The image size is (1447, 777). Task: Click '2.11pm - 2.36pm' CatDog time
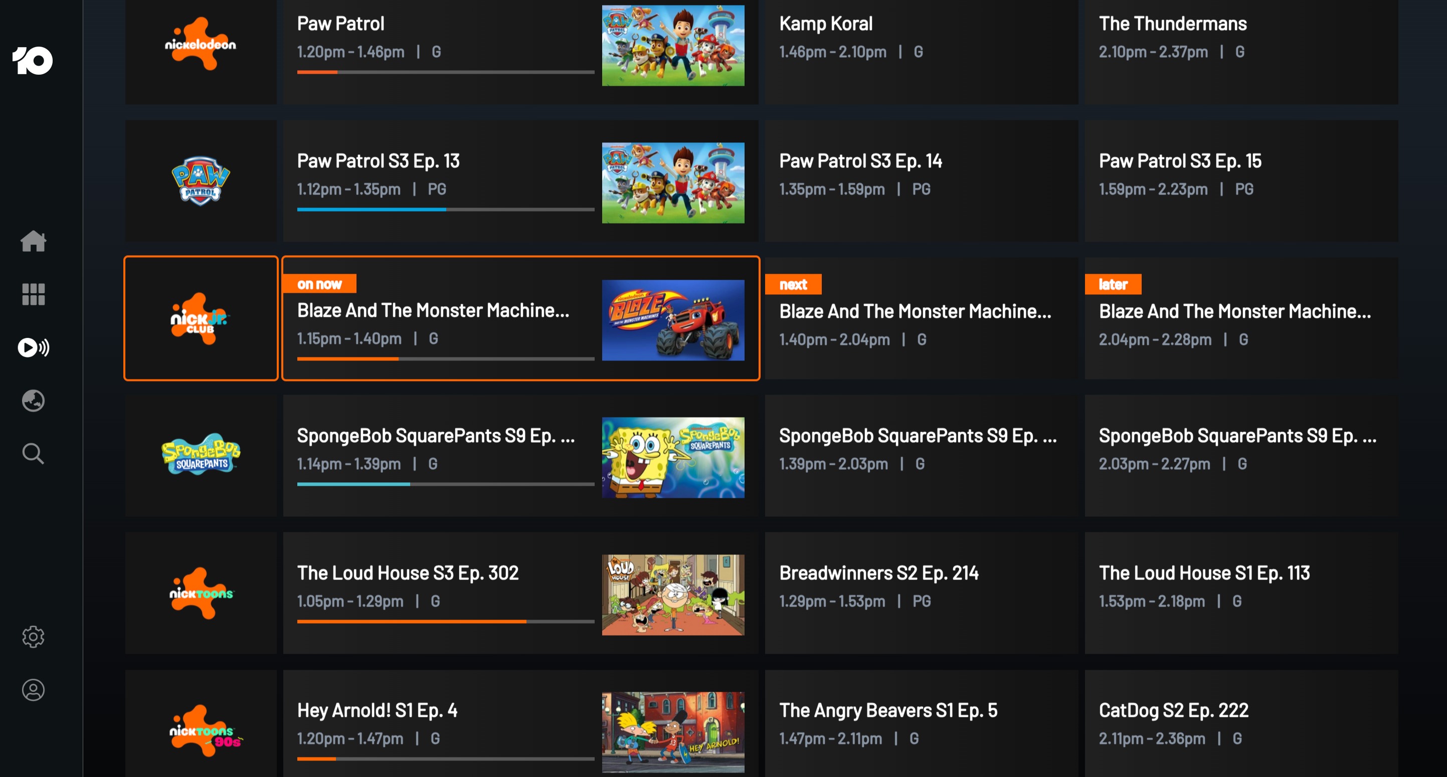[x=1152, y=739]
